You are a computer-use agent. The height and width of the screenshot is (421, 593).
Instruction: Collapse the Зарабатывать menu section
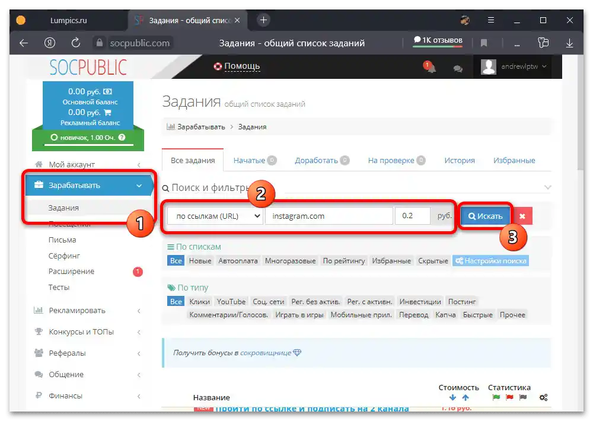[90, 186]
